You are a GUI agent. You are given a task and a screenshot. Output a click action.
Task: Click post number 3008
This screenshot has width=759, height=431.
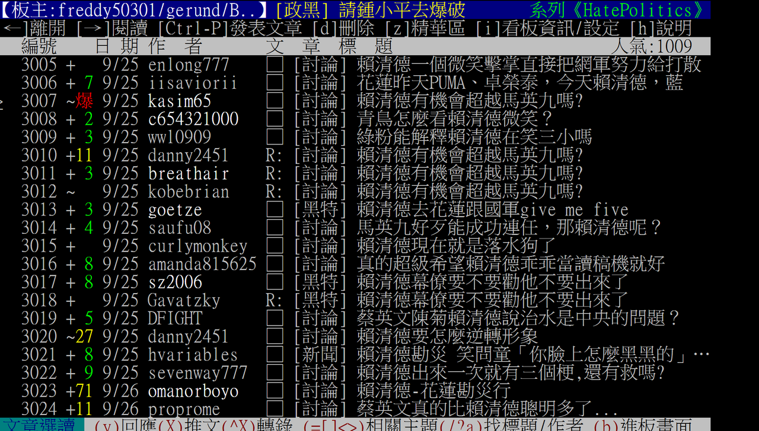point(39,119)
